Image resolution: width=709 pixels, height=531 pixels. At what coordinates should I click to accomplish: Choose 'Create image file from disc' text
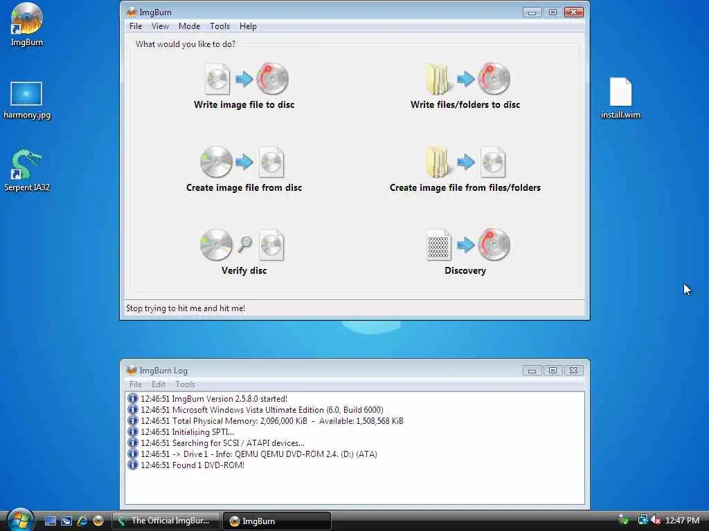[x=244, y=188]
